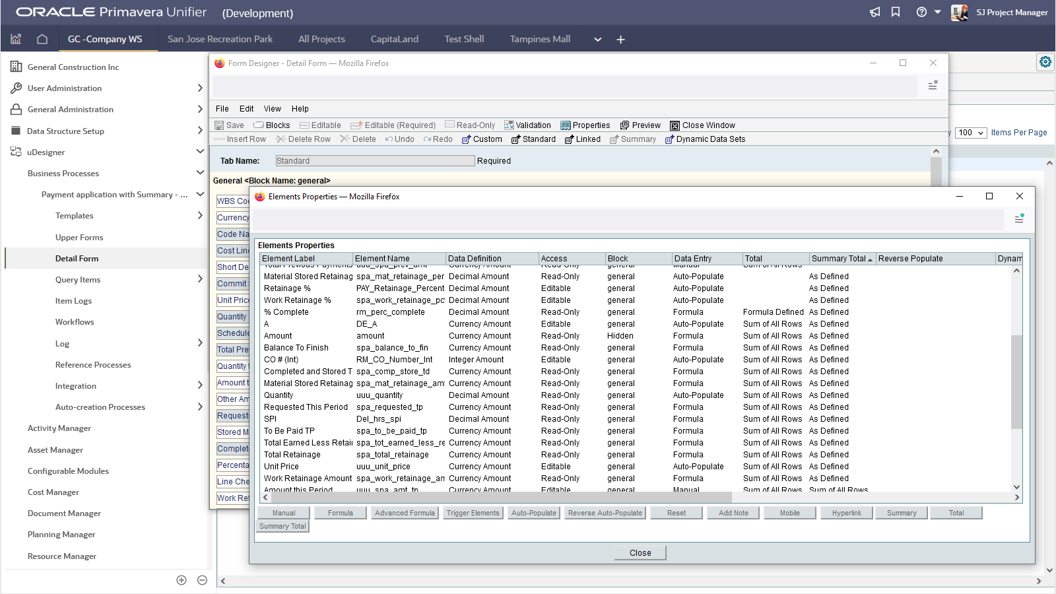
Task: Switch to Tampines Mall tab
Action: click(540, 39)
